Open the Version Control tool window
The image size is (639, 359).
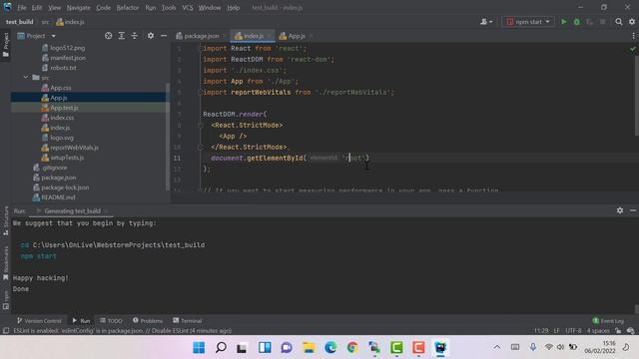39,321
